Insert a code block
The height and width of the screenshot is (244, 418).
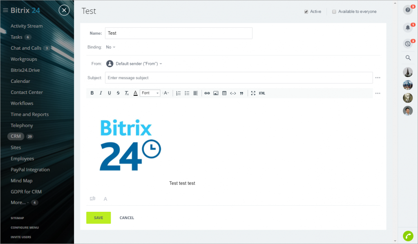coord(233,93)
